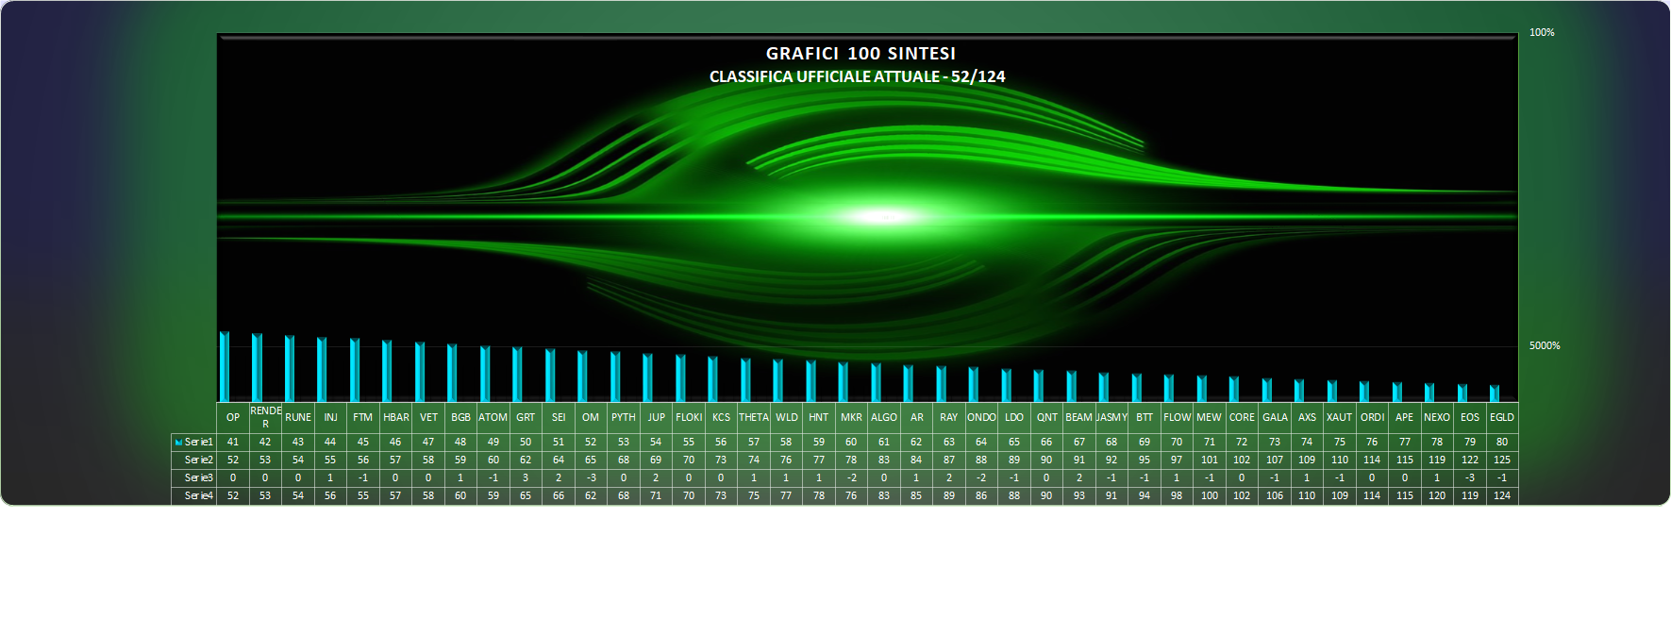Viewport: 1671px width, 636px height.
Task: Select the Serie4 row label
Action: pyautogui.click(x=198, y=495)
